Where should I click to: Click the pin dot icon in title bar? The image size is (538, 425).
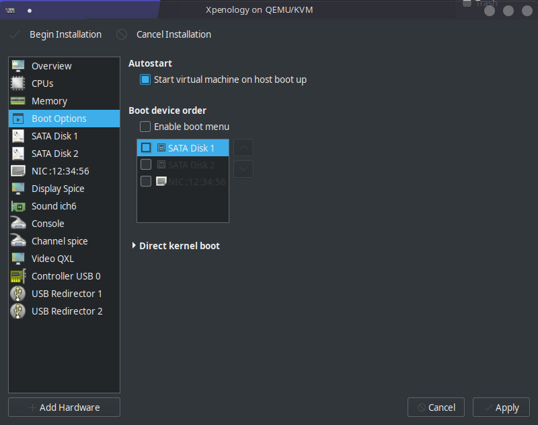pyautogui.click(x=30, y=11)
